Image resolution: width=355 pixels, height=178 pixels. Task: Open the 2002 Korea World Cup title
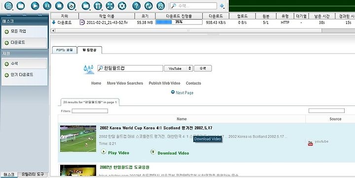156,128
